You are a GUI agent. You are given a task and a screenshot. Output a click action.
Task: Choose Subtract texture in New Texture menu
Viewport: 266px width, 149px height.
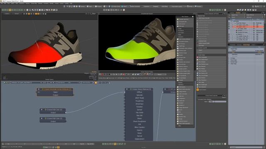point(185,121)
